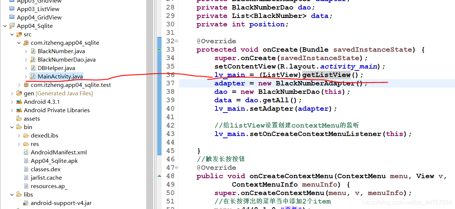The width and height of the screenshot is (455, 209).
Task: Expand the Android 4.3.1 library
Action: click(12, 102)
